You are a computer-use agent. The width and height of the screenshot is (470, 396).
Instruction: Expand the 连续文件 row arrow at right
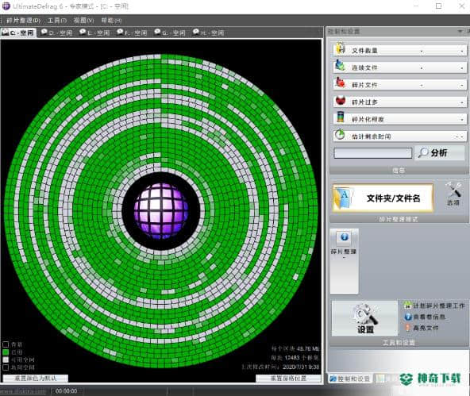pyautogui.click(x=462, y=68)
